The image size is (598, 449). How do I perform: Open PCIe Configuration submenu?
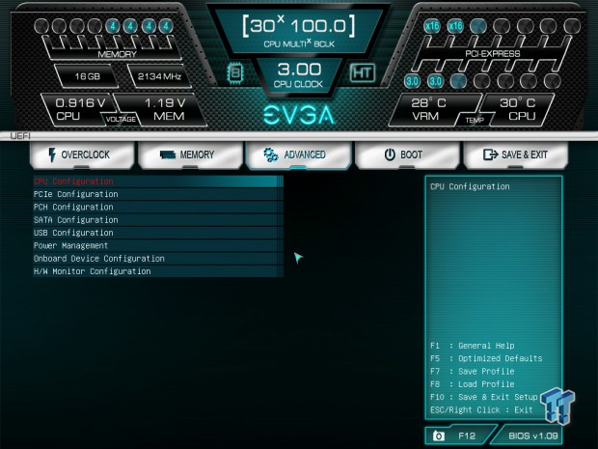pos(158,194)
